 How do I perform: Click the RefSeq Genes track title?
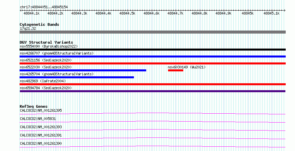[x=33, y=106]
